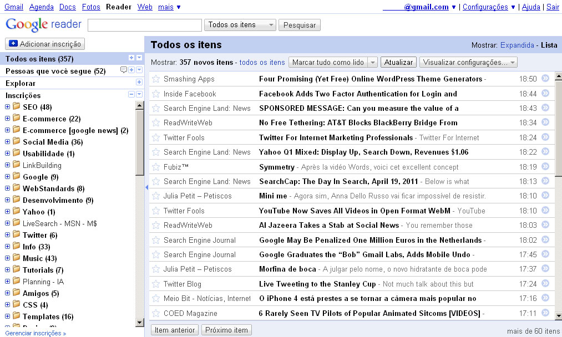Click the SEO folder icon
The height and width of the screenshot is (337, 562).
tap(16, 107)
